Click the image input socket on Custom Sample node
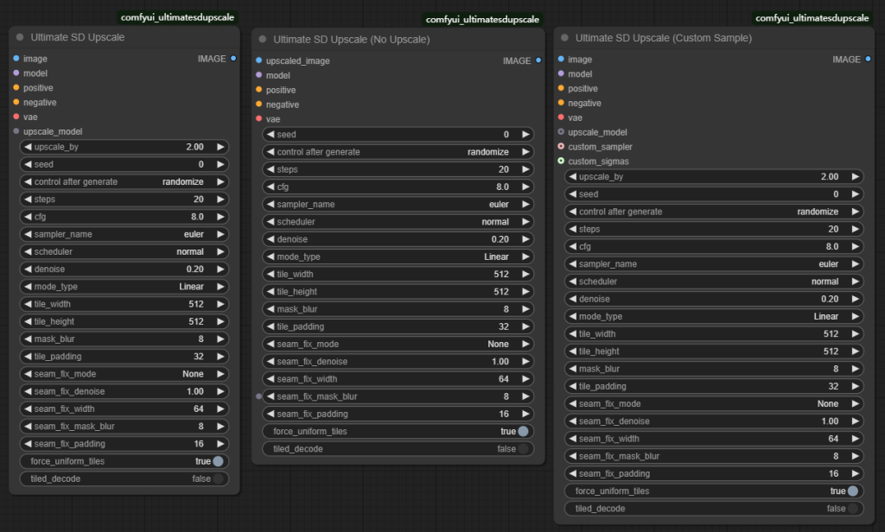The image size is (885, 532). pos(560,60)
